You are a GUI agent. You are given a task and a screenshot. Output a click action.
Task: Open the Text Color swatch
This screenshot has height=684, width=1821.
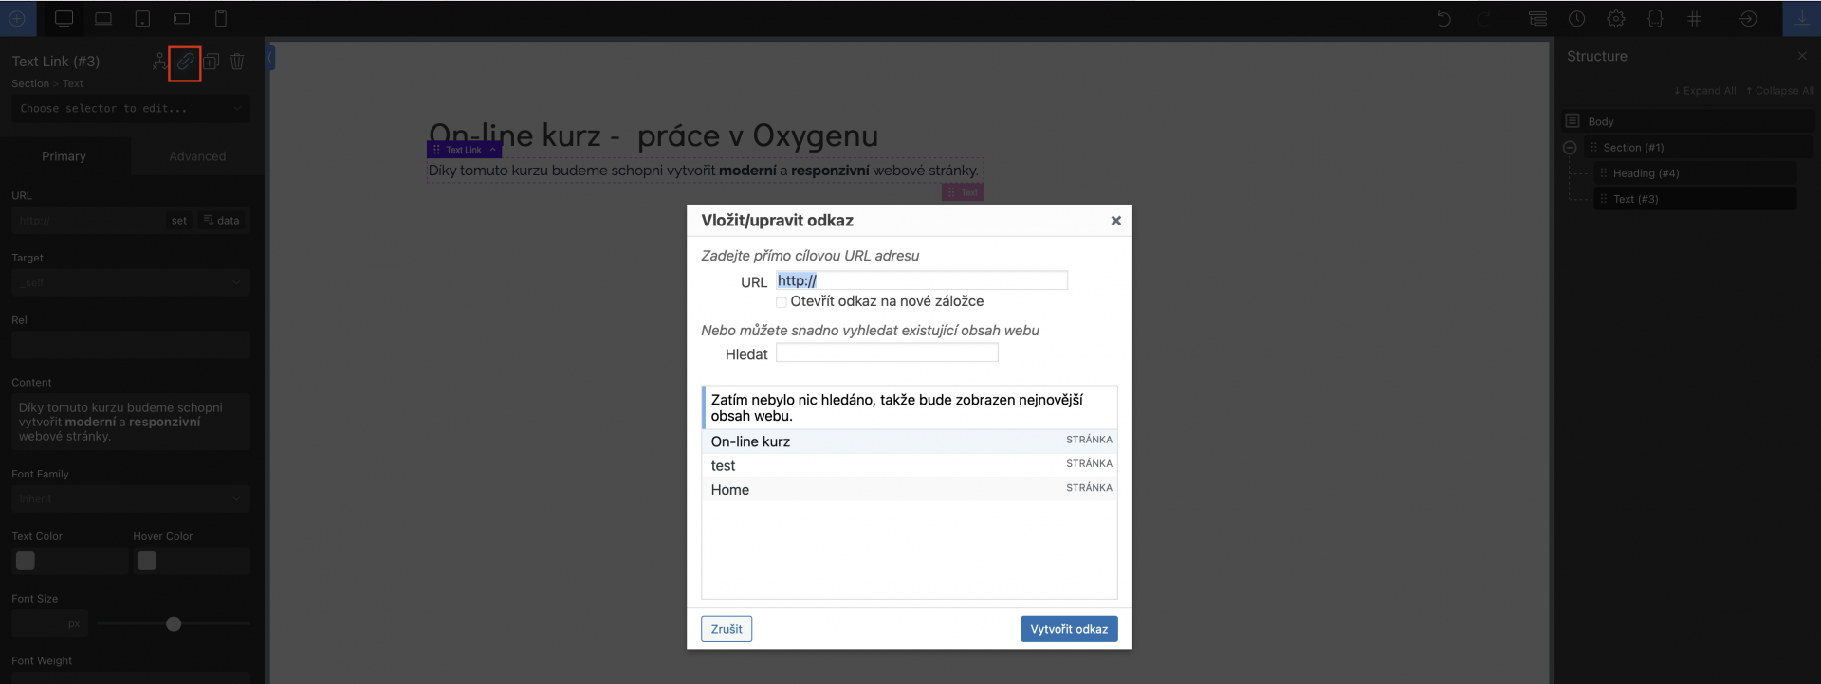coord(26,561)
